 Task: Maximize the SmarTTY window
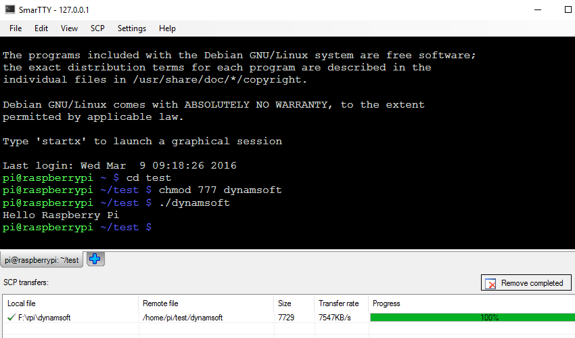tap(567, 11)
